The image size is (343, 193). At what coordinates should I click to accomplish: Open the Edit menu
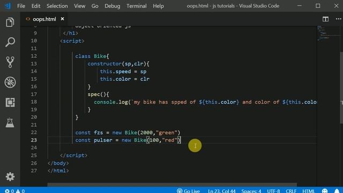tap(36, 6)
